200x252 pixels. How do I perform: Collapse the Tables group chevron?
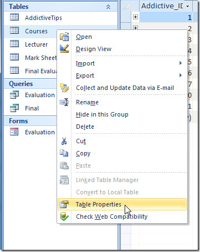108,7
